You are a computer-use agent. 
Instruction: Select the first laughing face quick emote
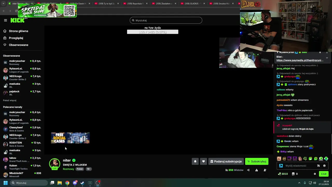pyautogui.click(x=279, y=159)
